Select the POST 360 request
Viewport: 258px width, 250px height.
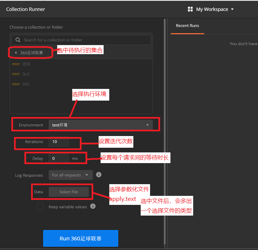click(21, 84)
